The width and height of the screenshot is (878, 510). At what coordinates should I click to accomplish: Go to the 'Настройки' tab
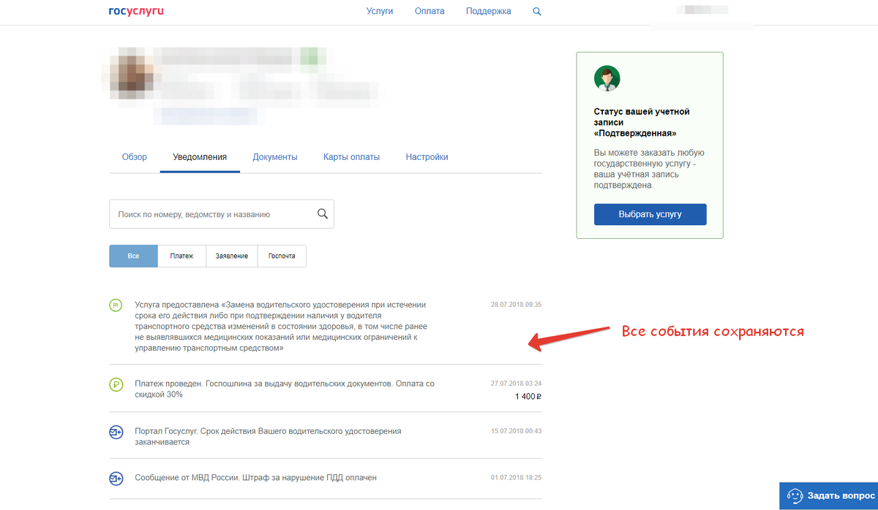427,157
